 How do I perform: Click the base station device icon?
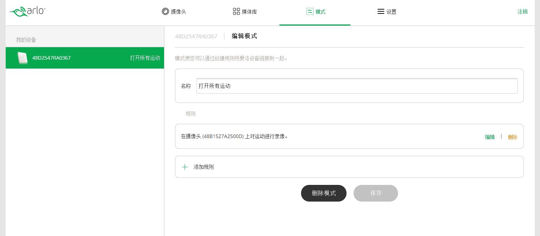click(22, 58)
